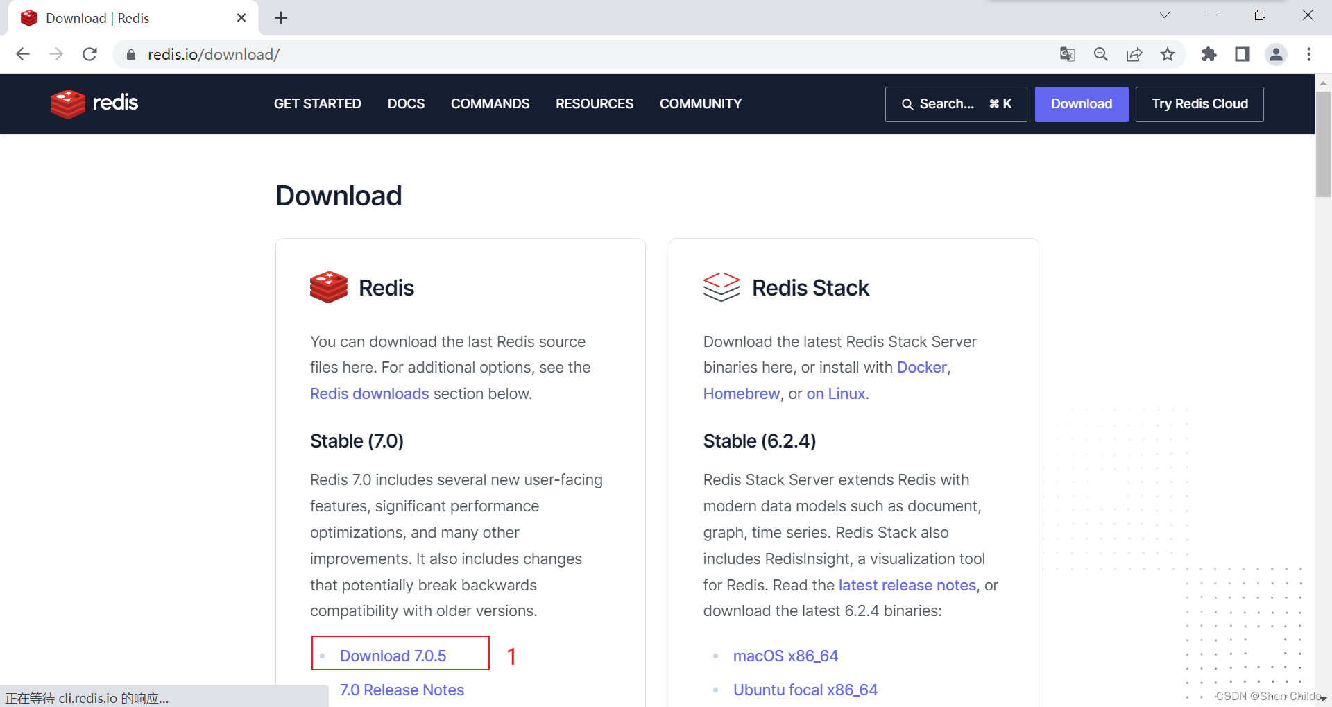This screenshot has height=707, width=1332.
Task: Click the address bar URL
Action: pyautogui.click(x=214, y=54)
